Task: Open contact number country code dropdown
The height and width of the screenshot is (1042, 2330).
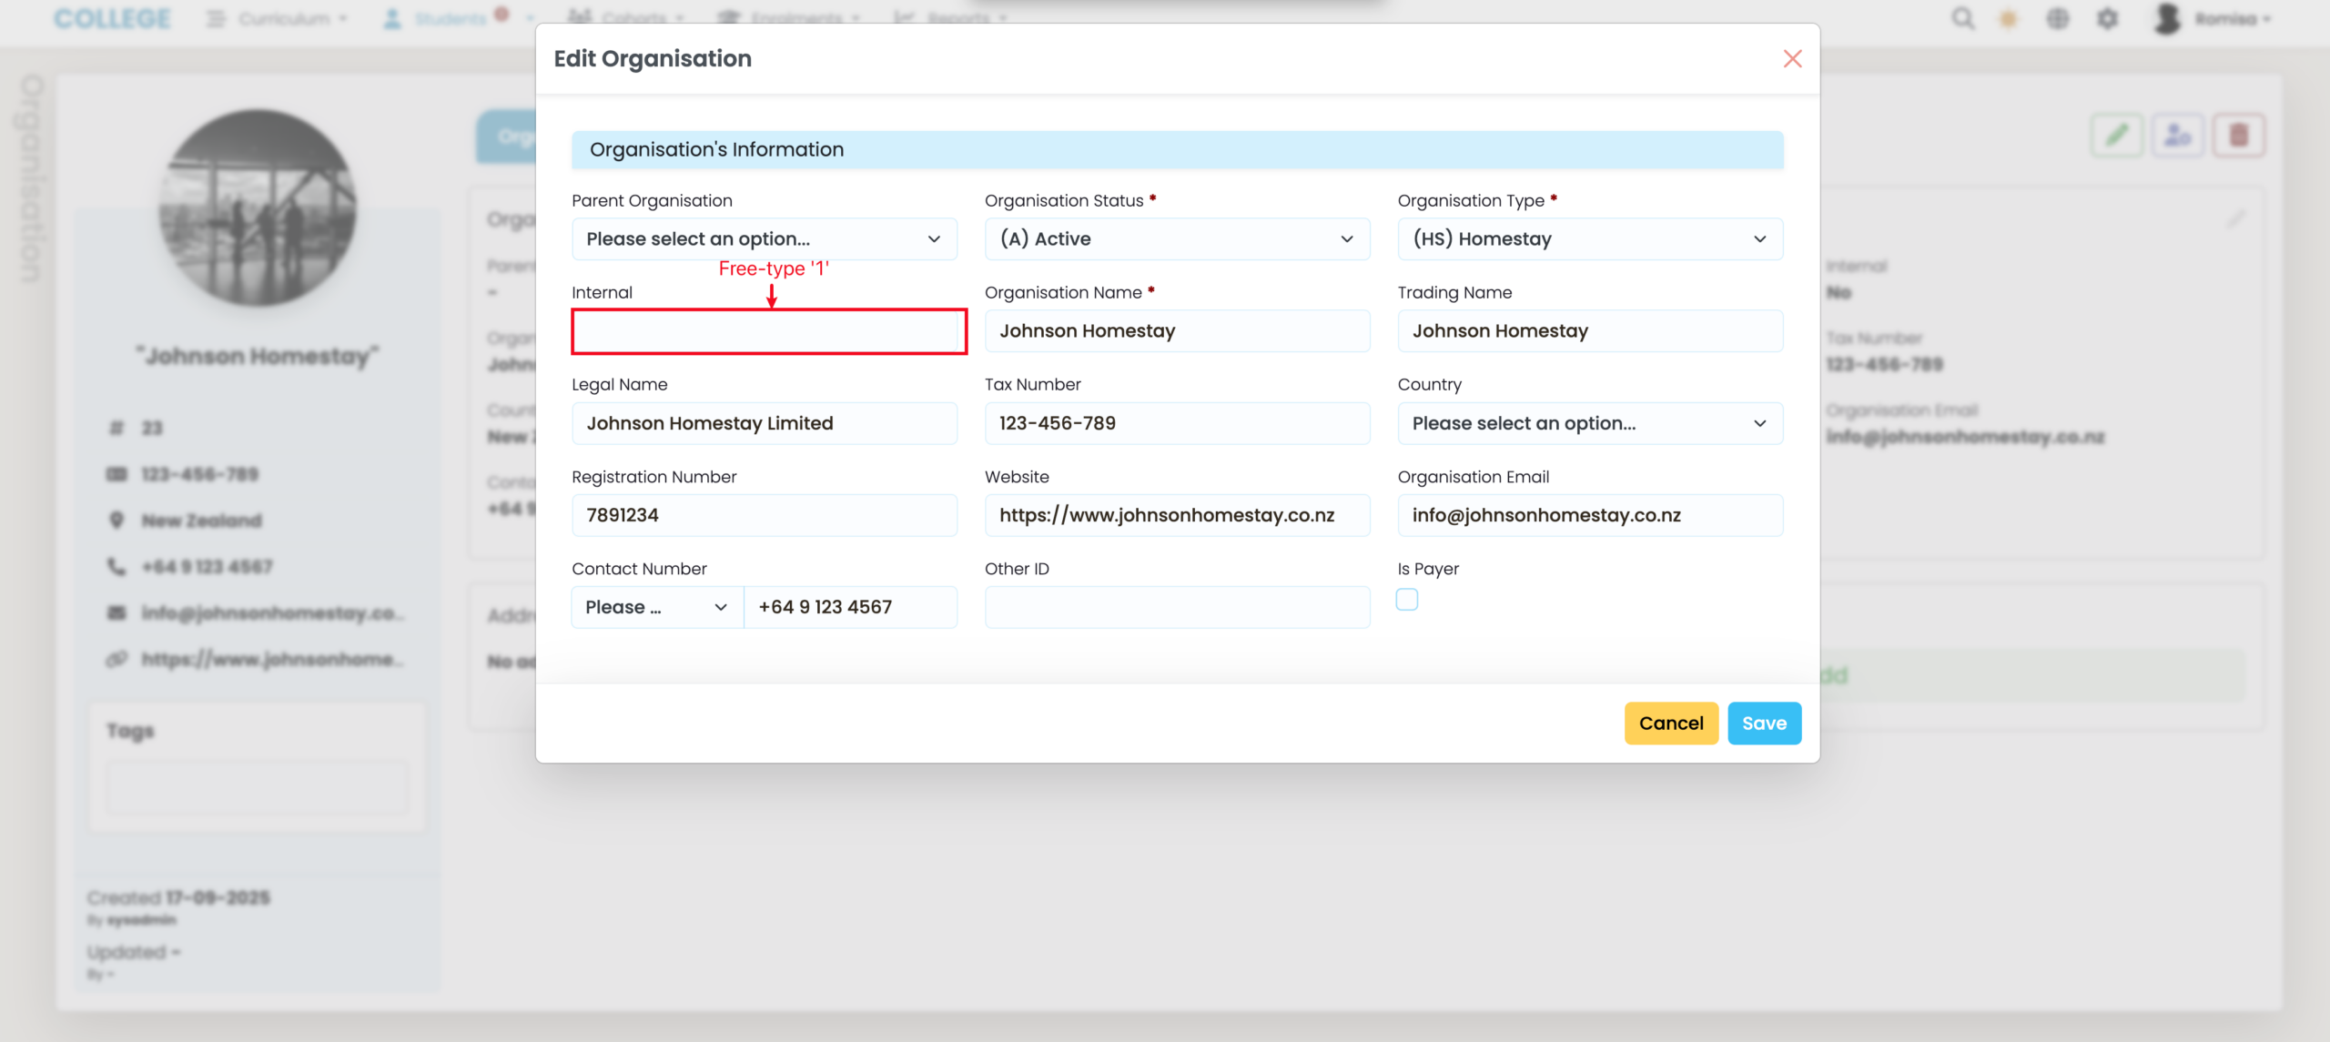Action: pyautogui.click(x=656, y=608)
